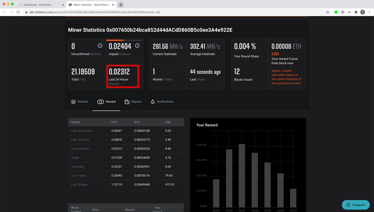This screenshot has height=212, width=374.
Task: Click the 302.41 MH/s average hashrate
Action: pos(205,46)
